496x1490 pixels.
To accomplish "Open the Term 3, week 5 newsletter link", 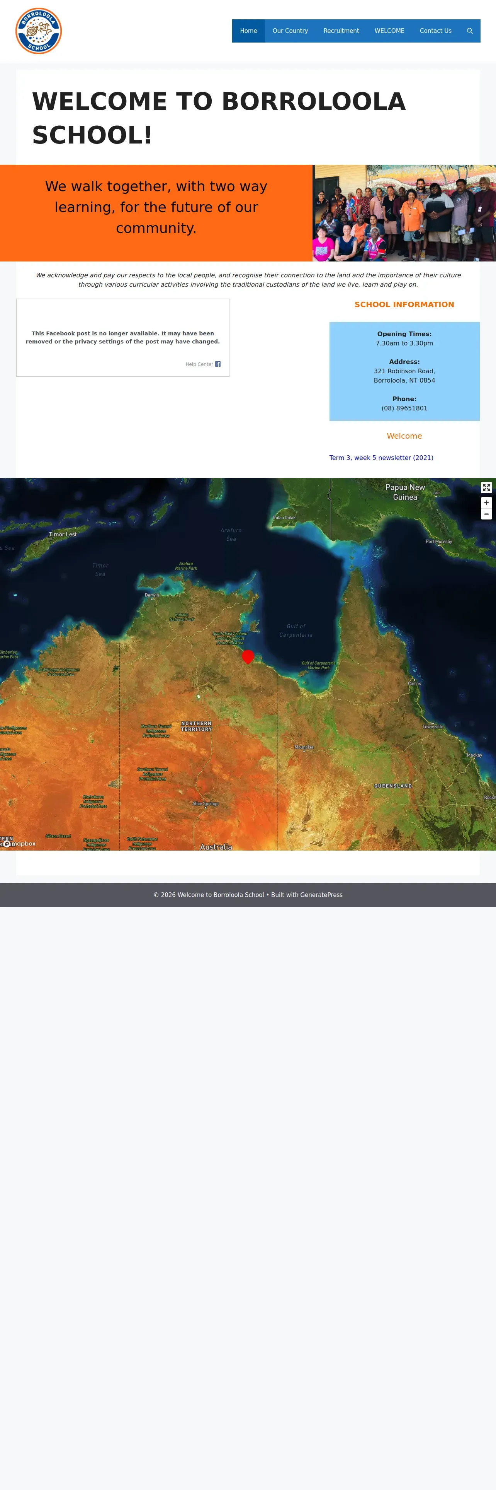I will [x=381, y=458].
